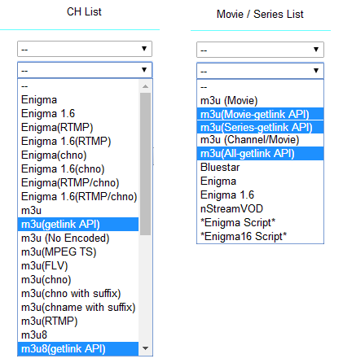The height and width of the screenshot is (363, 343).
Task: Choose m3u(chname with suffix) option
Action: [x=78, y=307]
